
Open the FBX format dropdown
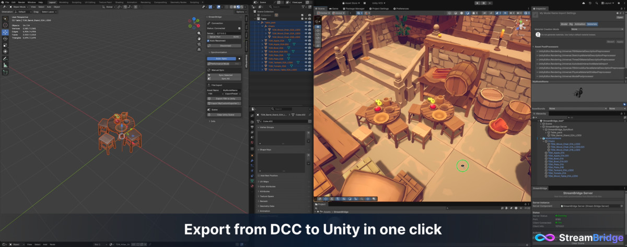[x=215, y=94]
